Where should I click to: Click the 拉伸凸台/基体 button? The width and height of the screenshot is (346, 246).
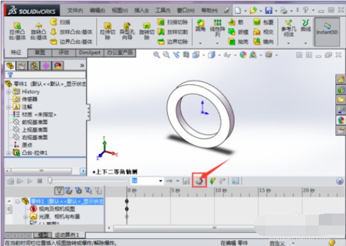[17, 31]
